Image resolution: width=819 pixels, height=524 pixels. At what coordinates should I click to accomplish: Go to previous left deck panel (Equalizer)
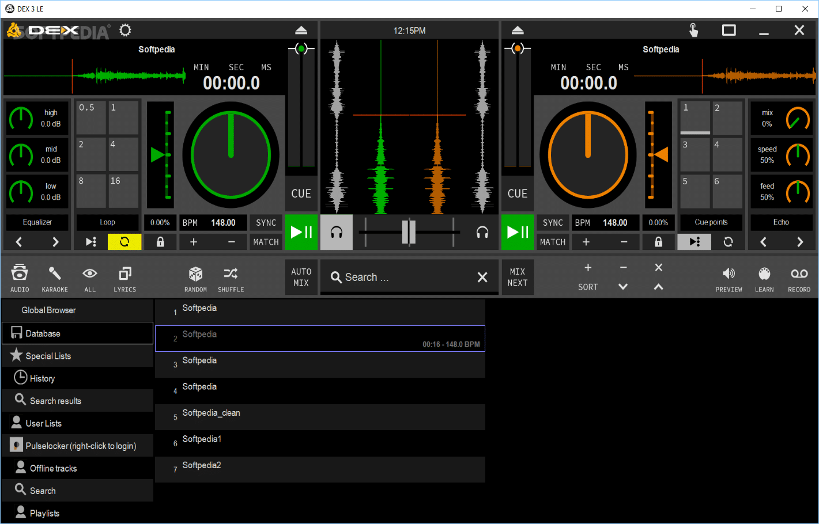19,242
